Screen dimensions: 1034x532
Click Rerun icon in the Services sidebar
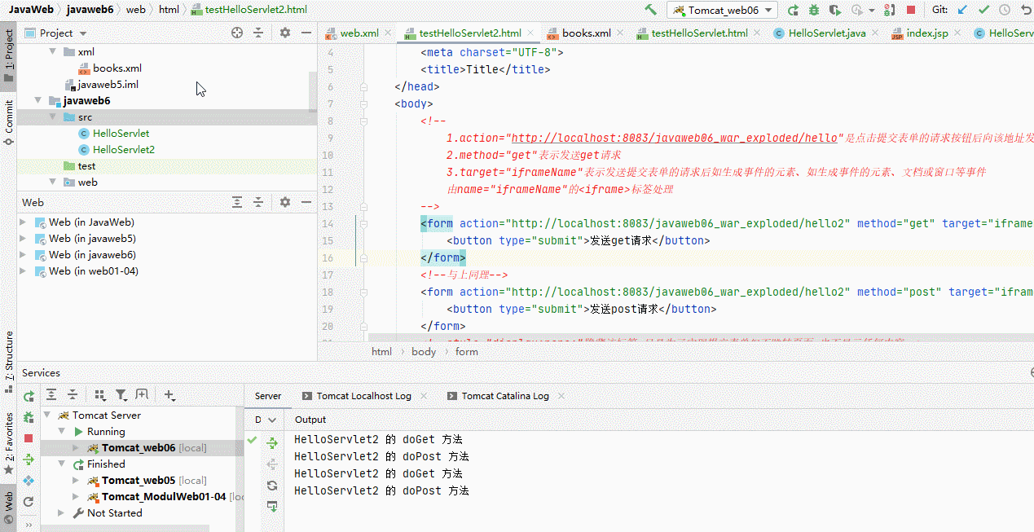point(29,397)
